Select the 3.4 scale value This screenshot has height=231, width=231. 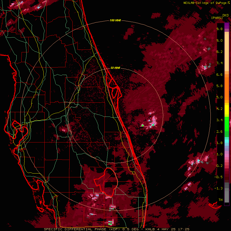[x=219, y=120]
